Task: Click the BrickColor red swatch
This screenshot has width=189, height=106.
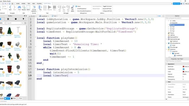Action: pyautogui.click(x=183, y=67)
